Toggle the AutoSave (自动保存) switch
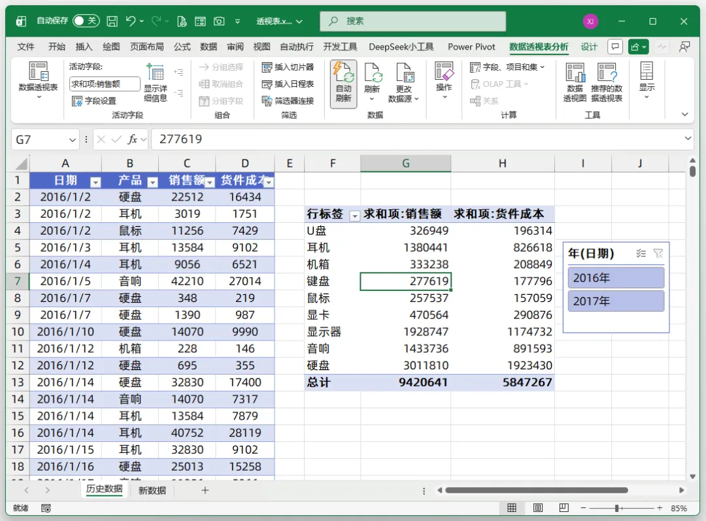This screenshot has height=521, width=706. coord(86,21)
